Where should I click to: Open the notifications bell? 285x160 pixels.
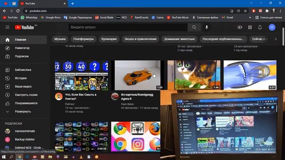point(260,27)
